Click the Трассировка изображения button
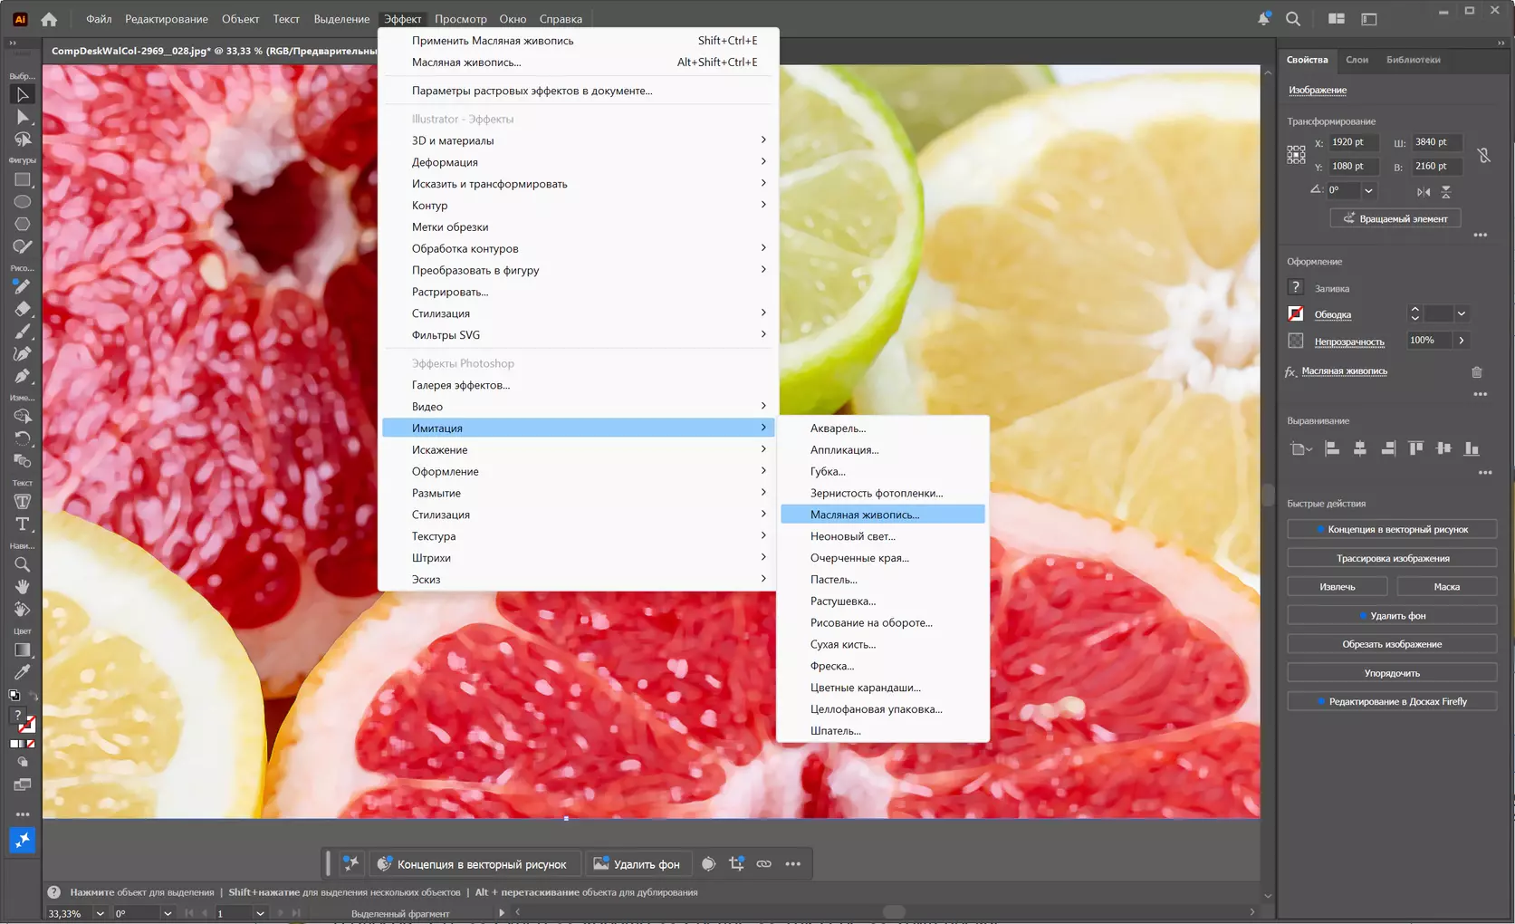 coord(1392,558)
